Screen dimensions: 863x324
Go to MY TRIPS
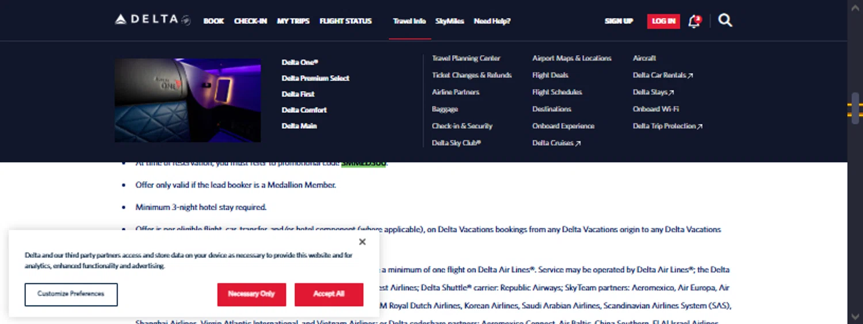[293, 21]
